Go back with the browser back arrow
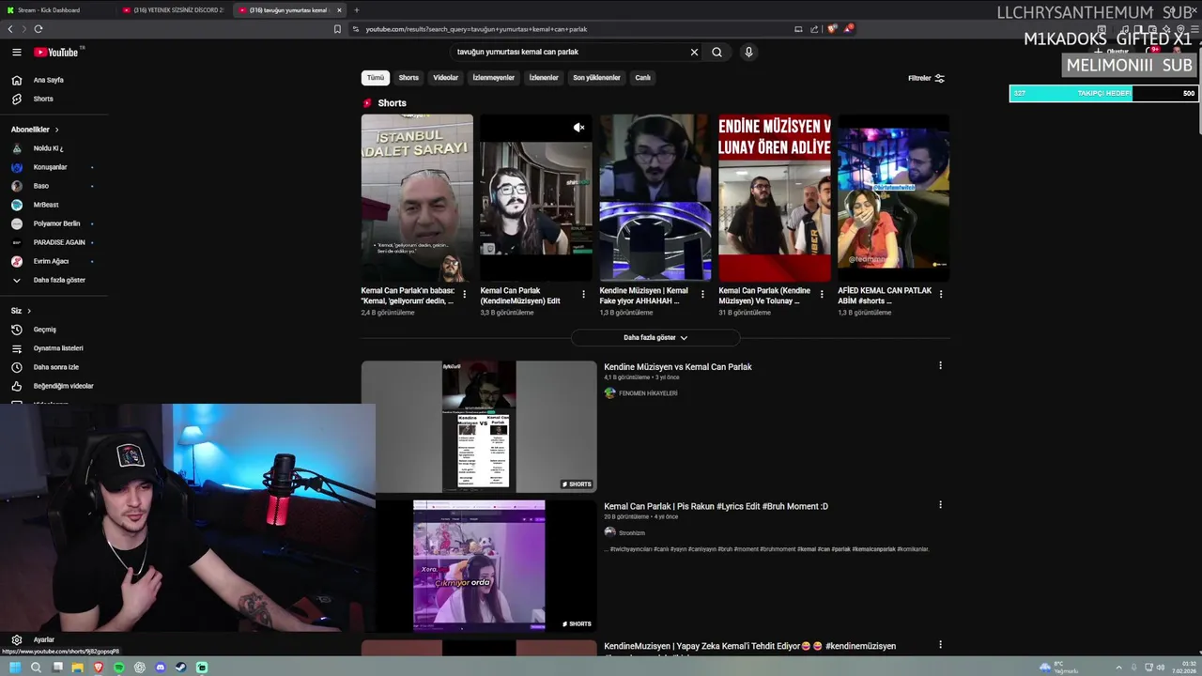This screenshot has width=1202, height=676. click(10, 29)
